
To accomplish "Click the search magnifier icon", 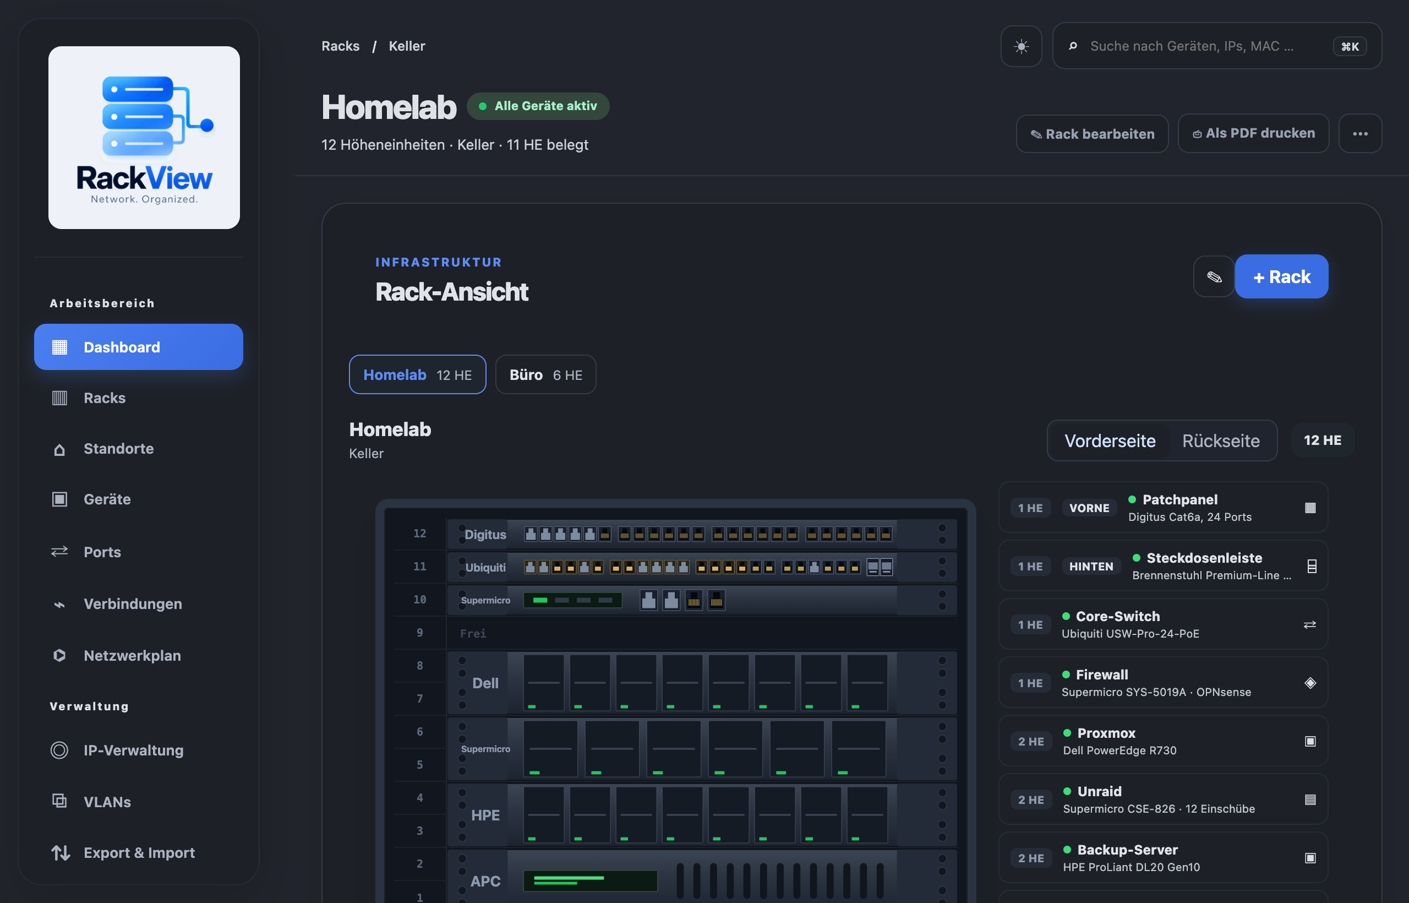I will pos(1073,46).
